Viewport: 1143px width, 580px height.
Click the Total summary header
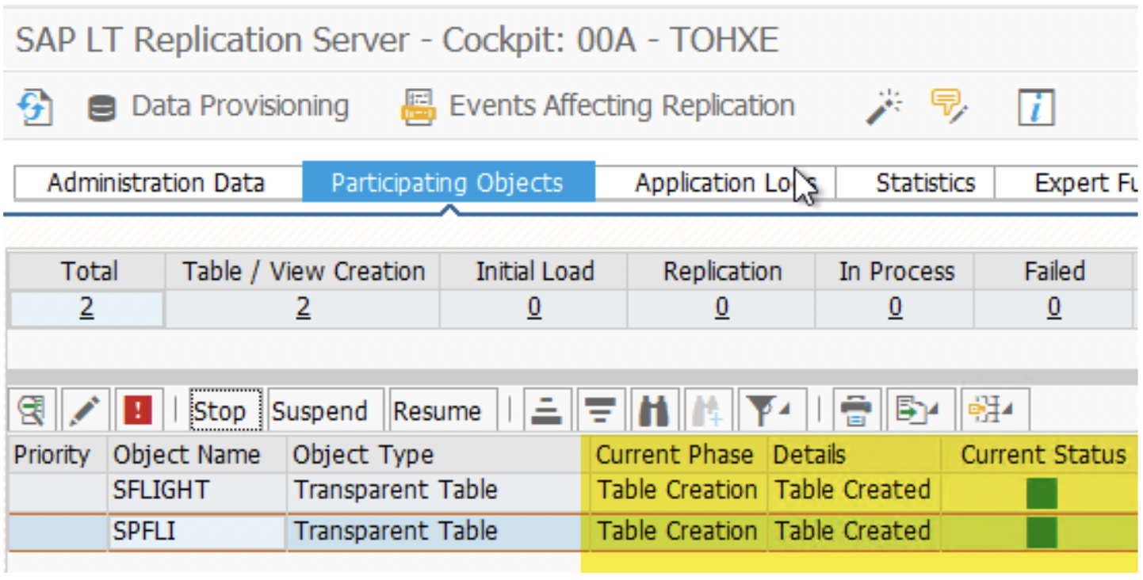[86, 272]
